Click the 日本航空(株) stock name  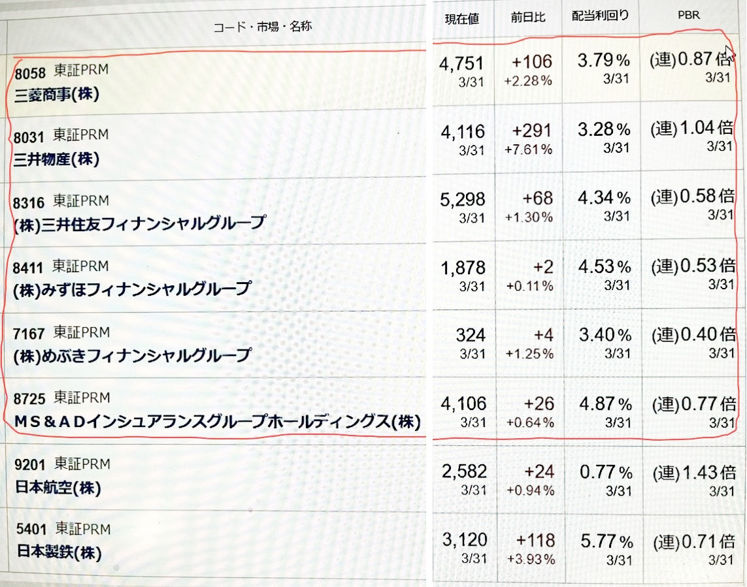click(58, 487)
